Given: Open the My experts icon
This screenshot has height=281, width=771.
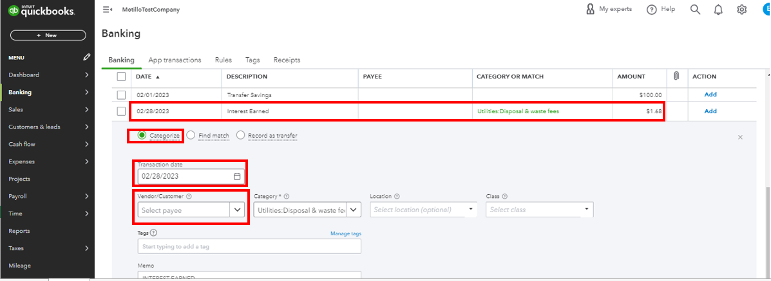Looking at the screenshot, I should [x=591, y=10].
